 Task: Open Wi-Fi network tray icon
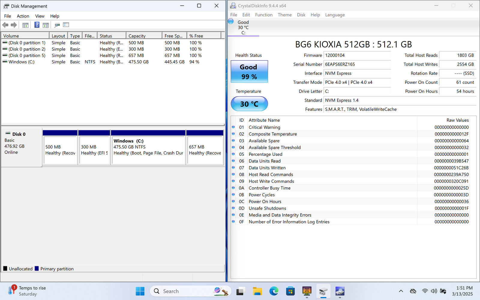coord(425,291)
